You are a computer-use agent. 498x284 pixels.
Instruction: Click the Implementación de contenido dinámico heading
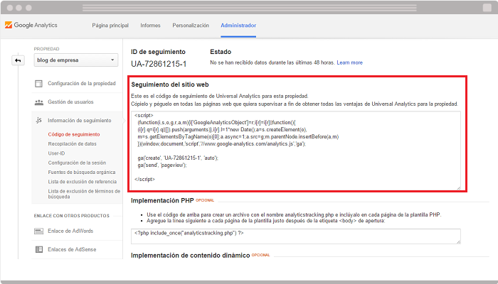click(x=190, y=256)
